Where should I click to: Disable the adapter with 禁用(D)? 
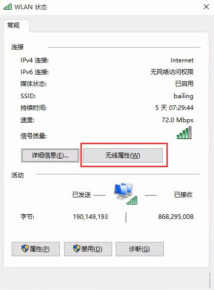pos(88,249)
